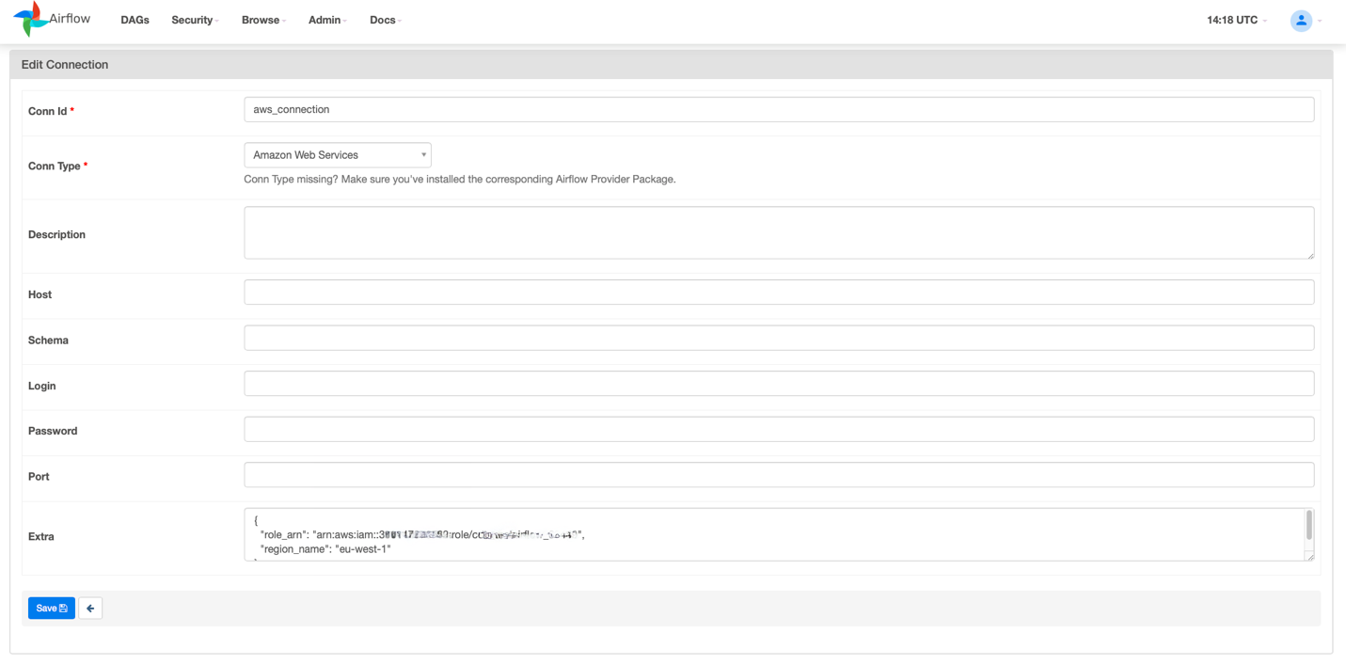Click the Extra label

tap(41, 536)
